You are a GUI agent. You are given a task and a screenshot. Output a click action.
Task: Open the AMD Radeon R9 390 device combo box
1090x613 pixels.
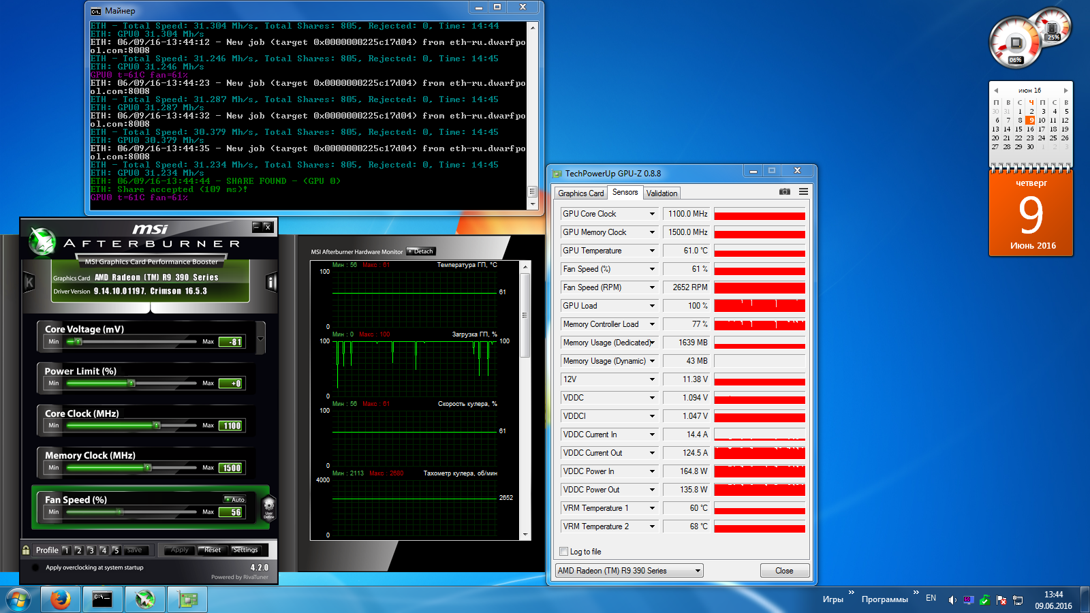pos(629,571)
